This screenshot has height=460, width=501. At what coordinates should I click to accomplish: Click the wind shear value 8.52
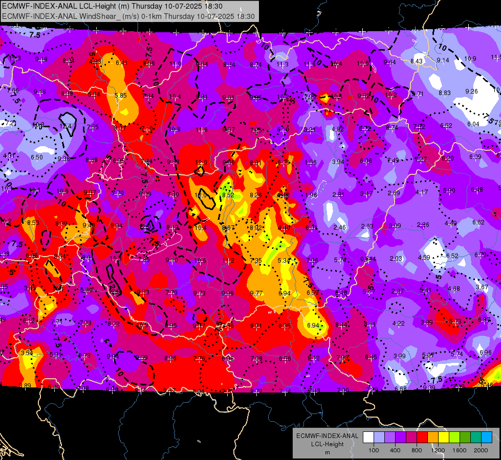click(228, 195)
